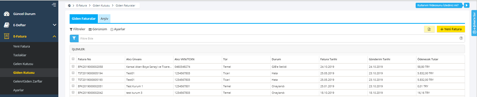Open Yeni Fatura in sidebar

click(22, 46)
